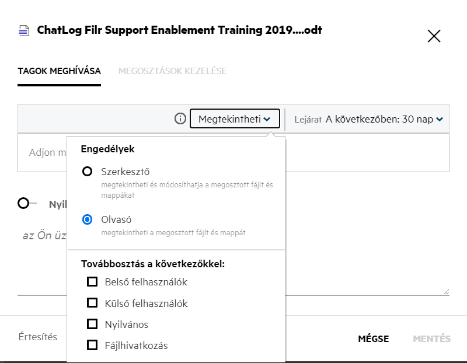The width and height of the screenshot is (467, 363).
Task: Close the share dialog with X
Action: point(434,36)
